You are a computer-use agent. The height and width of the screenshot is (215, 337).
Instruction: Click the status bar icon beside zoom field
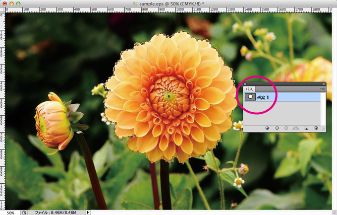(x=24, y=213)
